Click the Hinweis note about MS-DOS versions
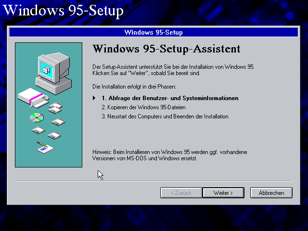Viewport: 308px width, 231px height. [170, 155]
